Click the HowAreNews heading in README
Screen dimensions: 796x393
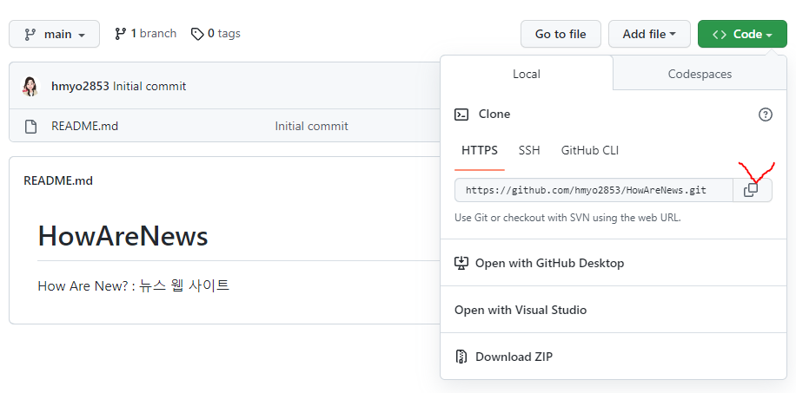[123, 236]
